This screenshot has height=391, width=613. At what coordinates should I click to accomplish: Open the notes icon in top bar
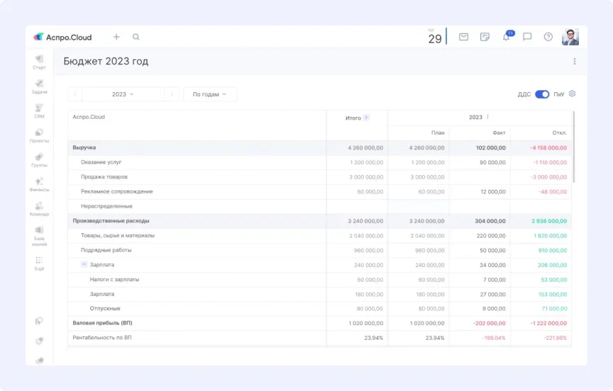pos(485,37)
